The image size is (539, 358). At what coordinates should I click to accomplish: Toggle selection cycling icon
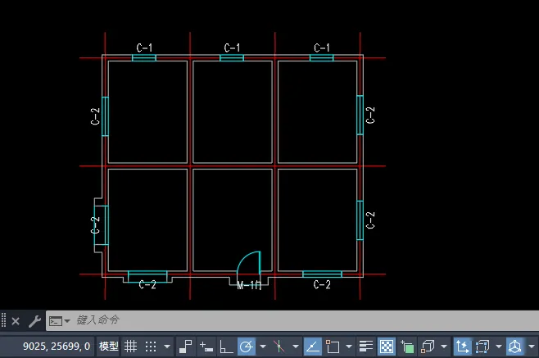coord(407,347)
